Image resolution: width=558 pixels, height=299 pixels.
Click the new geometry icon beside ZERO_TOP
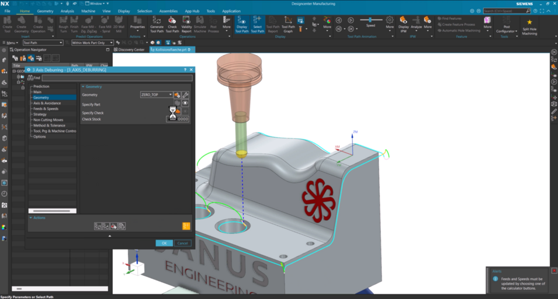177,95
